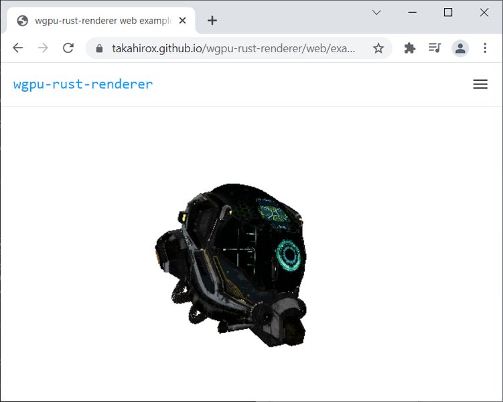Go back to the previous page
Image resolution: width=503 pixels, height=402 pixels.
(x=18, y=48)
